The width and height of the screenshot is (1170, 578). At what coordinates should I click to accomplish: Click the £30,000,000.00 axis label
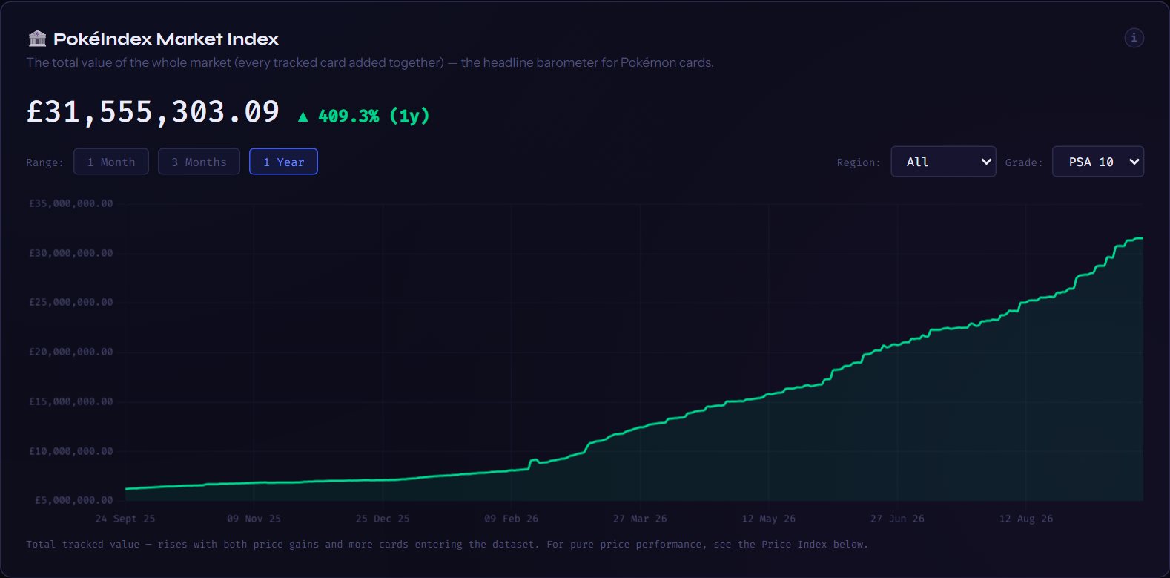coord(71,253)
